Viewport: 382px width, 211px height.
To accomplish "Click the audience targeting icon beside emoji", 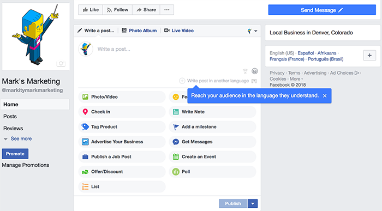I will pyautogui.click(x=245, y=71).
